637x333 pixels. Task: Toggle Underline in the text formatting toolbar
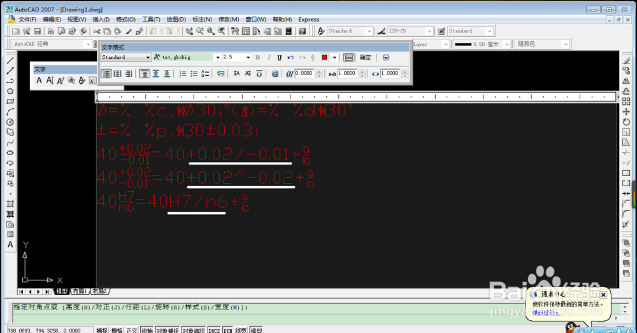pyautogui.click(x=280, y=58)
